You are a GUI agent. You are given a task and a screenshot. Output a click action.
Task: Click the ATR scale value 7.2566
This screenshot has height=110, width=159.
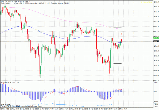156,104
